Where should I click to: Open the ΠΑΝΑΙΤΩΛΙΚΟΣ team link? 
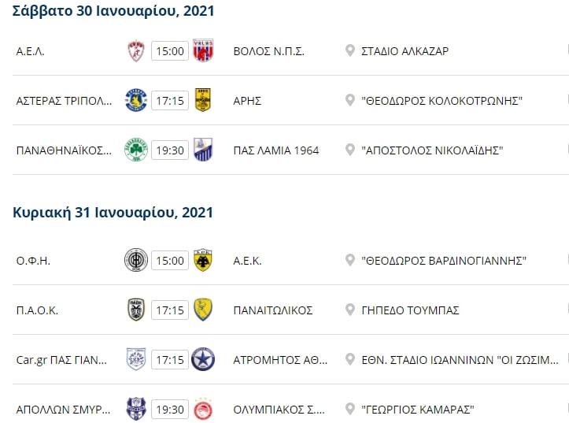[x=273, y=310]
